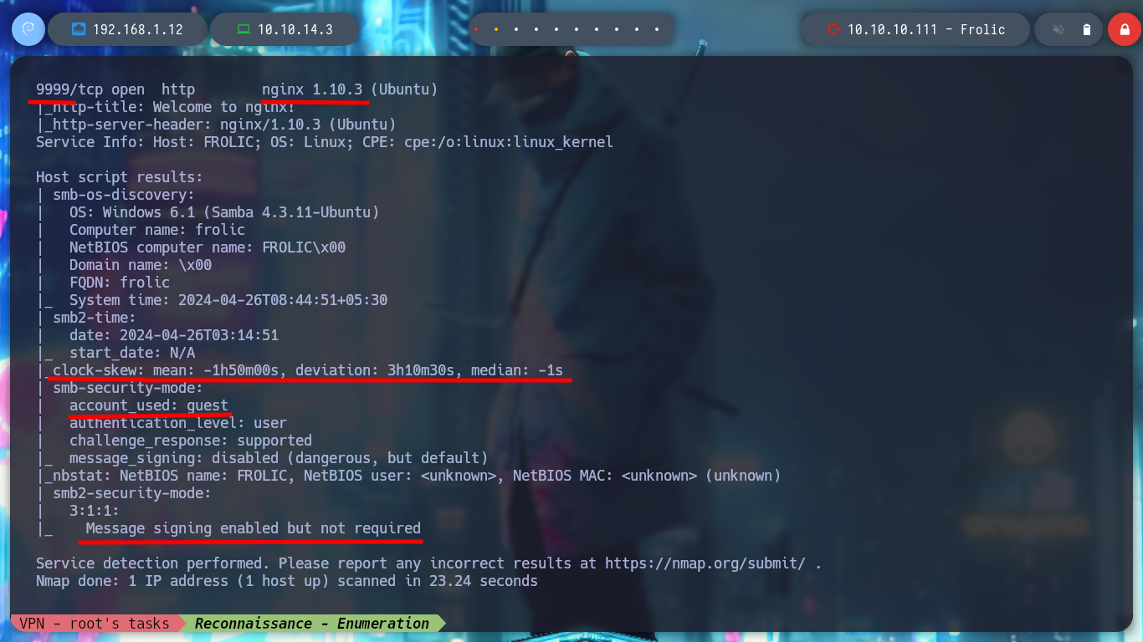
Task: Switch to the first red workspace dot
Action: [476, 29]
